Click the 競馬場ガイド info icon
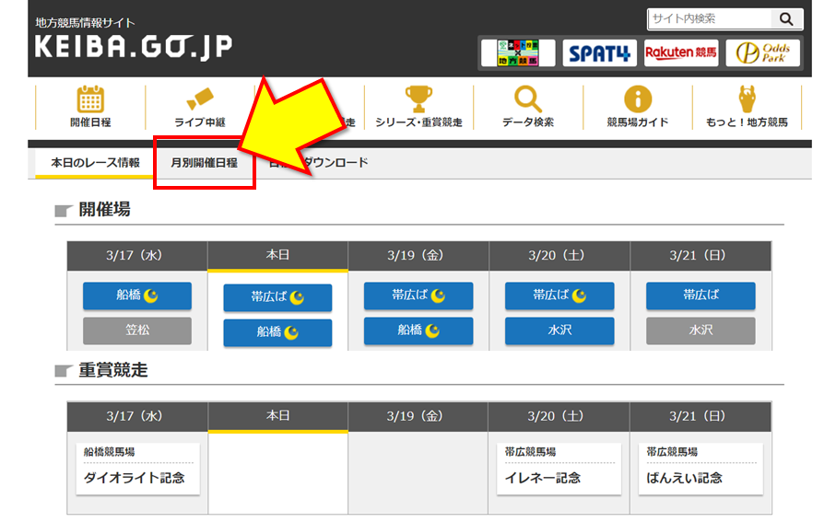 [637, 99]
